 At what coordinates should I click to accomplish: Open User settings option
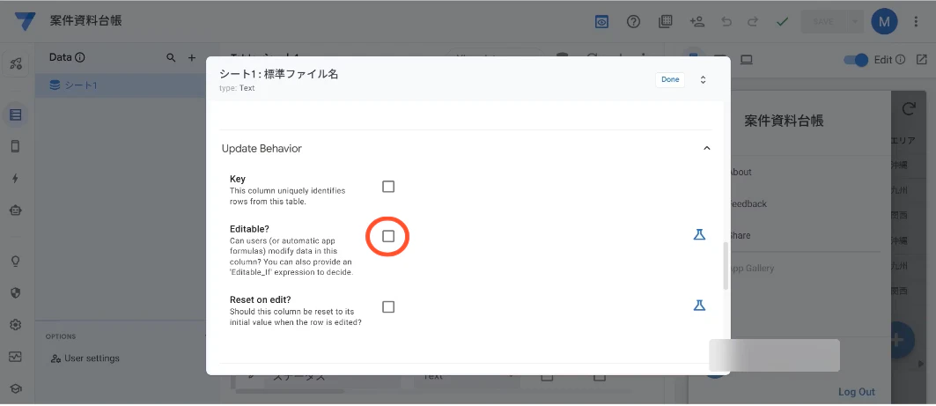tap(85, 358)
